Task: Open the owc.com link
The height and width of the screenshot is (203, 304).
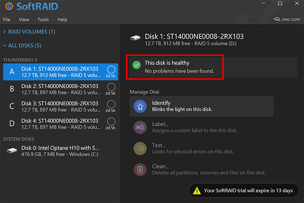Action: 287,19
